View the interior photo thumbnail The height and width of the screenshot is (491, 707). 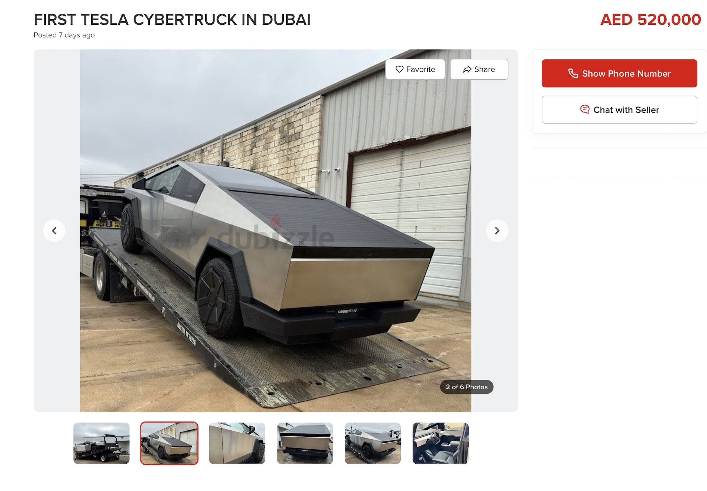pyautogui.click(x=440, y=443)
